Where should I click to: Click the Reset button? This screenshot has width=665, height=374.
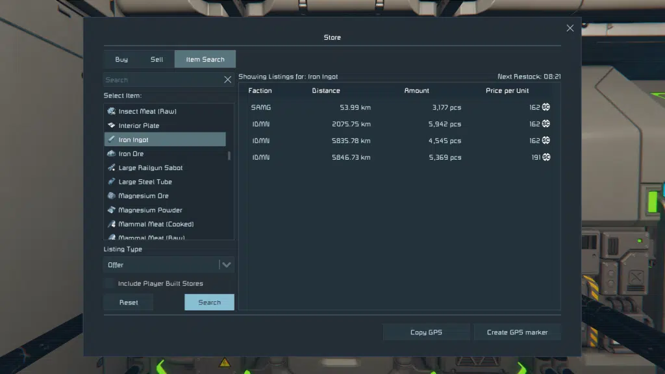coord(129,303)
